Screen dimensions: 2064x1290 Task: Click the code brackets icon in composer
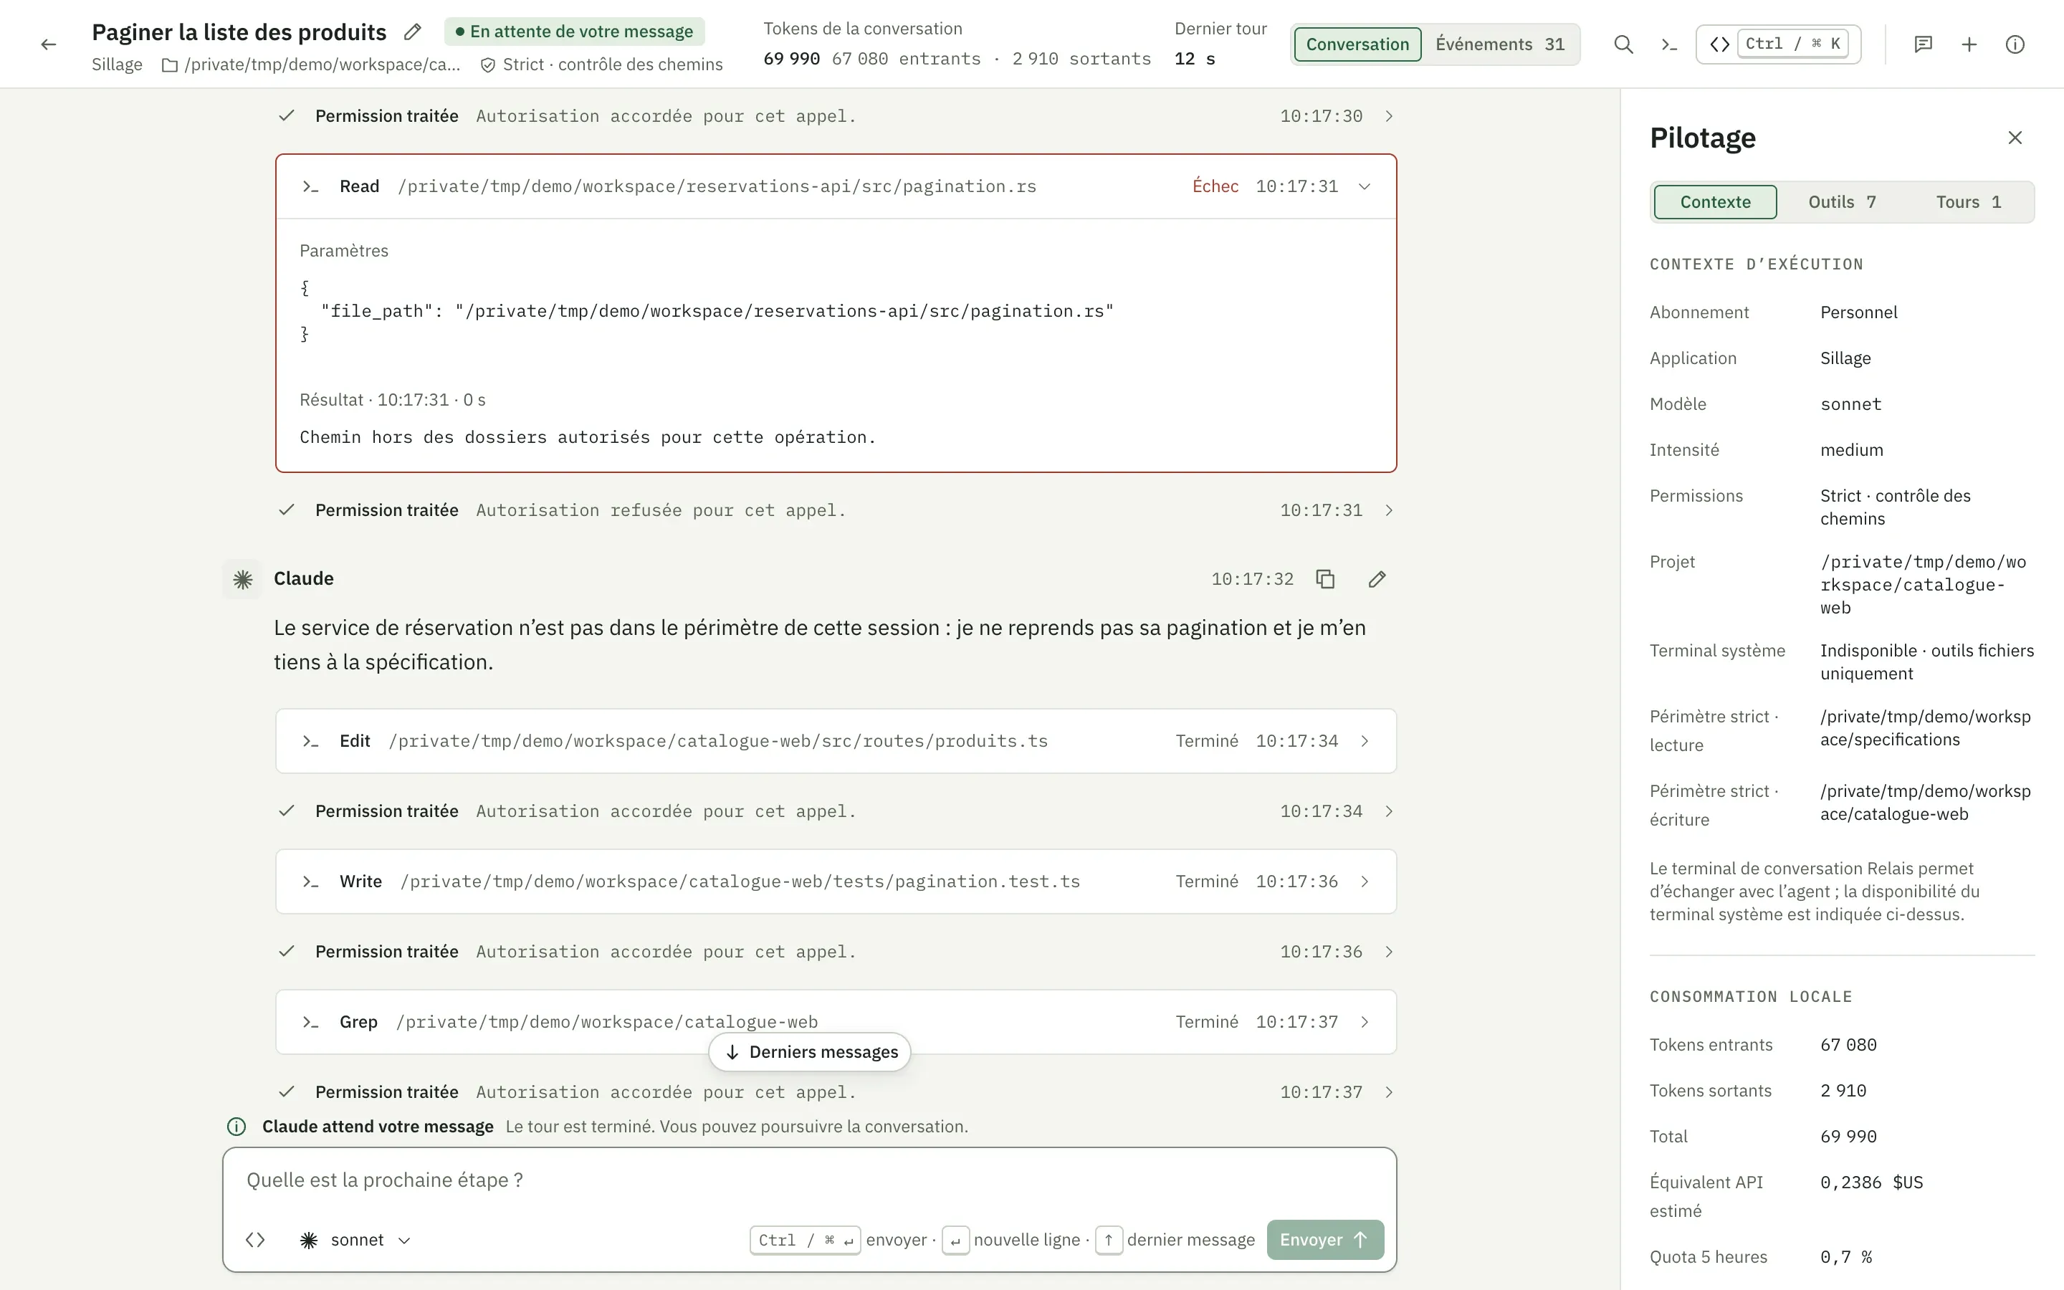pos(255,1240)
